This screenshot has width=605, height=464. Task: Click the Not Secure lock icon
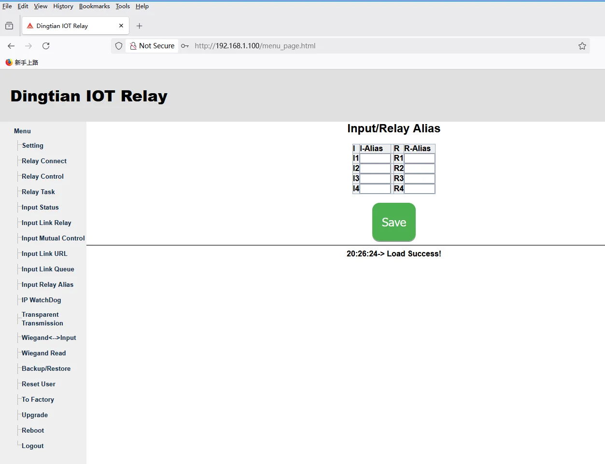point(133,46)
